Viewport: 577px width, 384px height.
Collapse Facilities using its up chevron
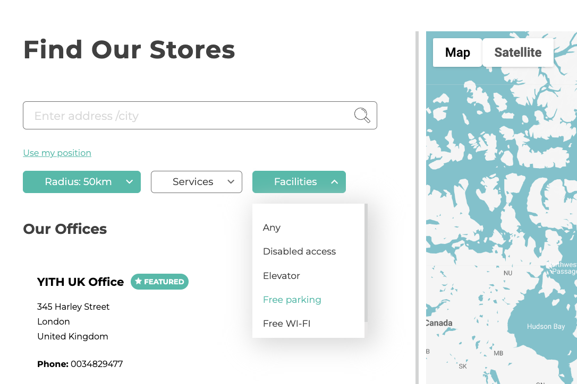335,181
